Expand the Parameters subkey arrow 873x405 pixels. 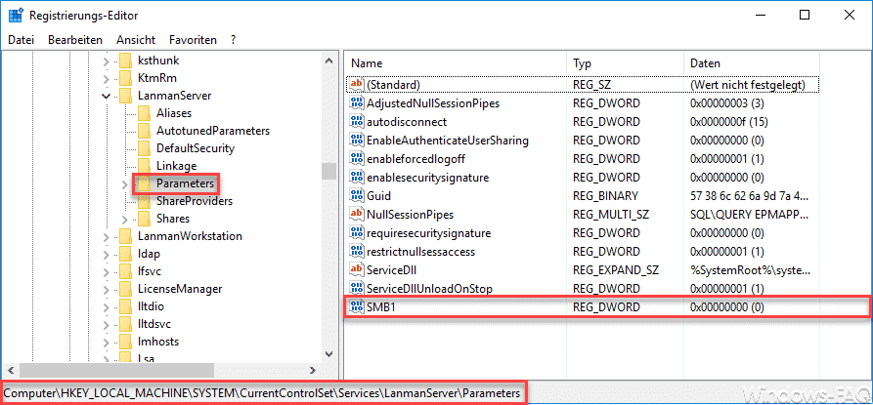(x=125, y=183)
